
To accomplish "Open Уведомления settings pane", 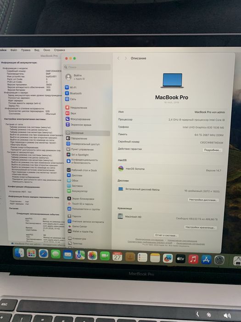I will [x=76, y=107].
